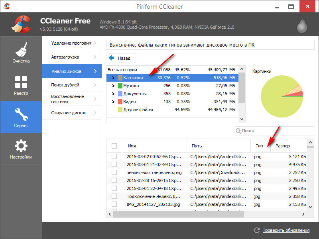Check the box for 2015-03-01 22-04-18 file
The height and width of the screenshot is (239, 319).
(x=114, y=188)
